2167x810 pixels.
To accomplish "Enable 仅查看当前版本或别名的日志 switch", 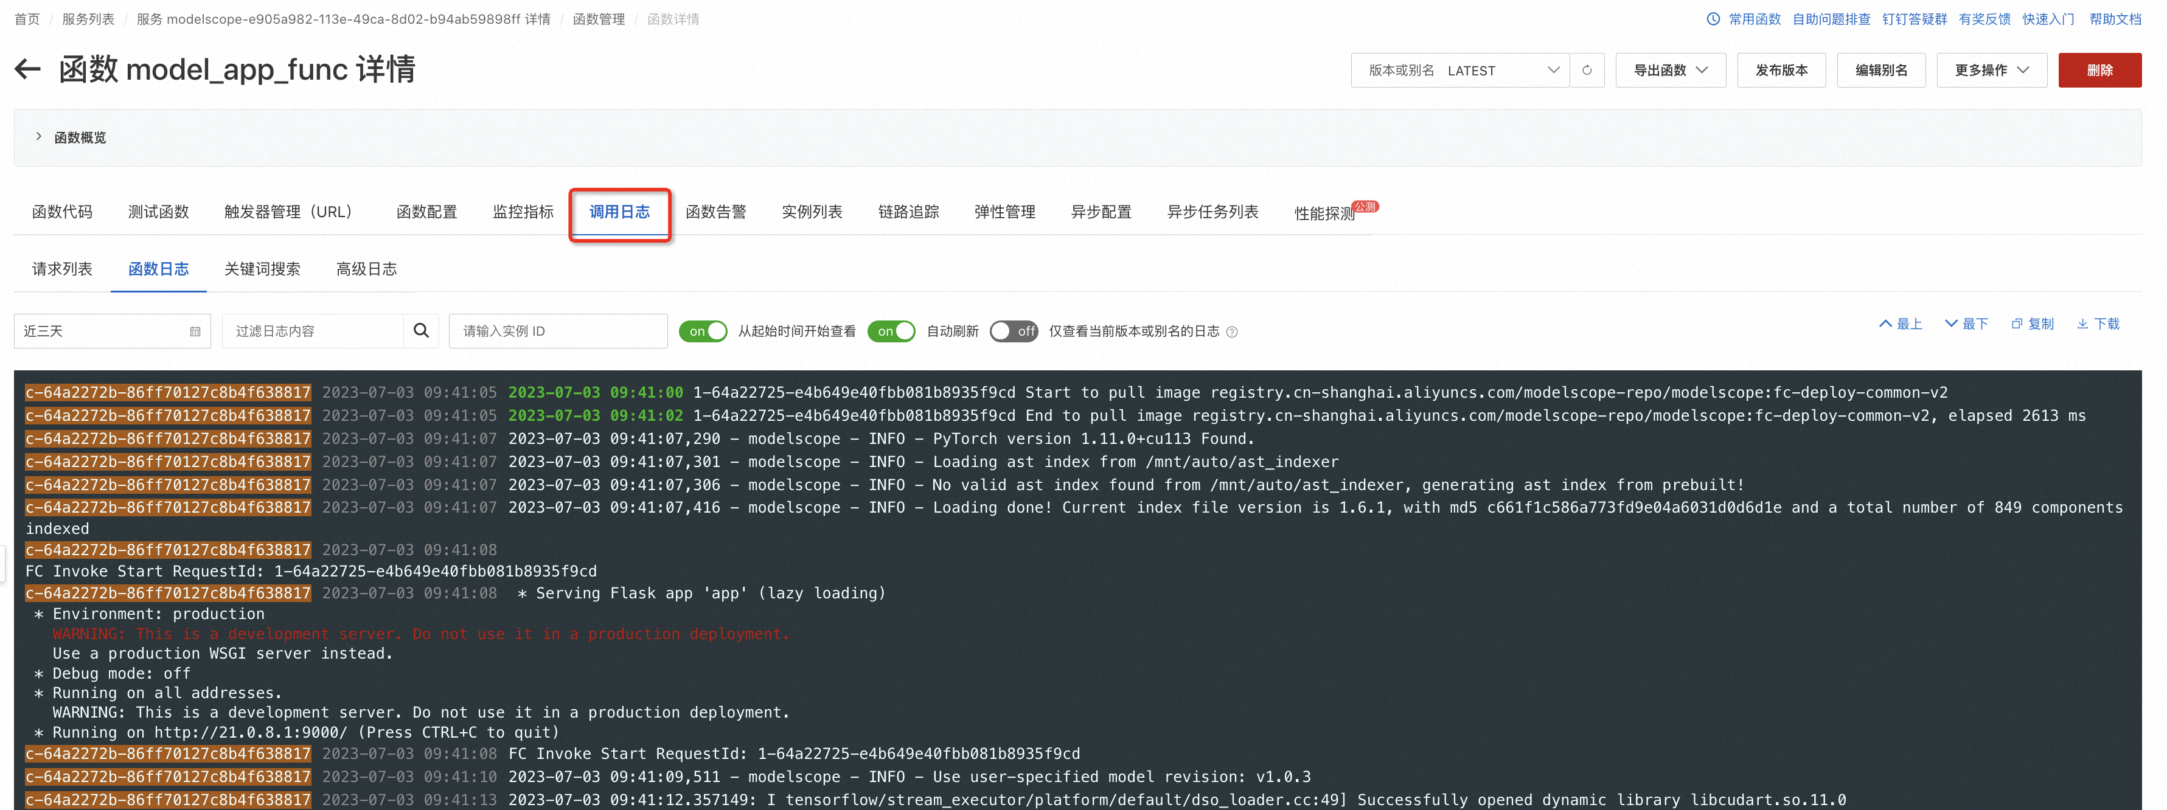I will tap(1014, 331).
